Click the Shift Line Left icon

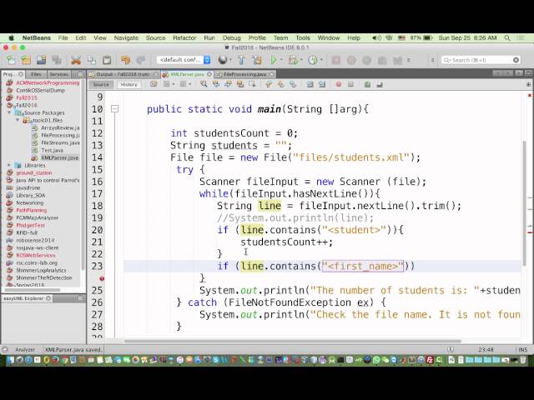(310, 84)
